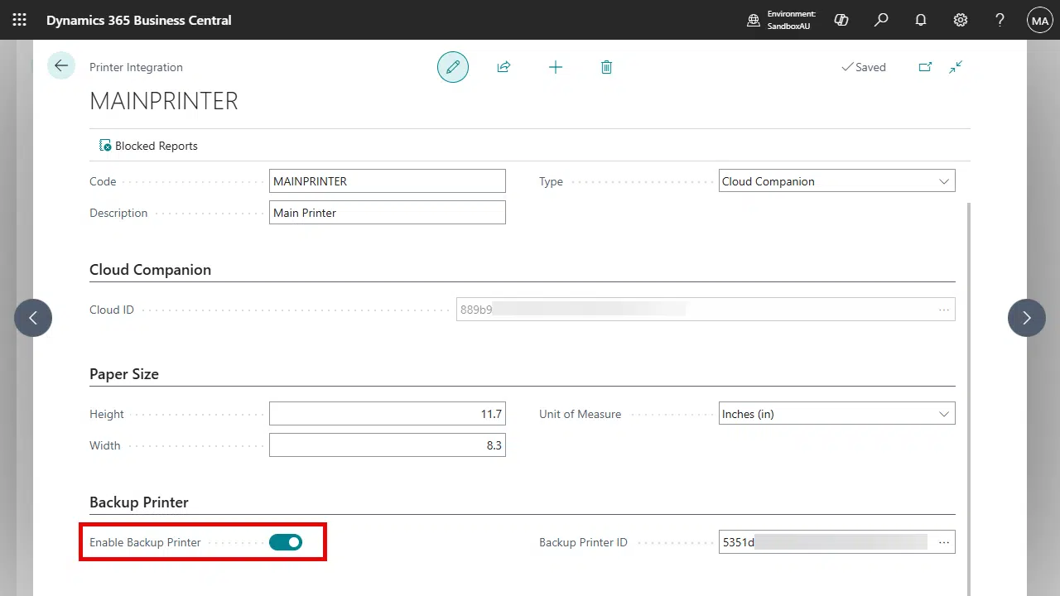This screenshot has height=596, width=1060.
Task: Open the Blocked Reports action
Action: pyautogui.click(x=149, y=146)
